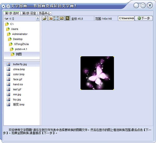Click the select-all region frame icon
156x143 pixels.
click(56, 18)
